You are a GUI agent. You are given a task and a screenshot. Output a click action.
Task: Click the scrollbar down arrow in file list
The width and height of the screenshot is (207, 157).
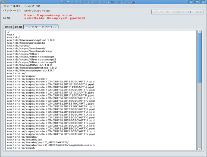[200, 149]
